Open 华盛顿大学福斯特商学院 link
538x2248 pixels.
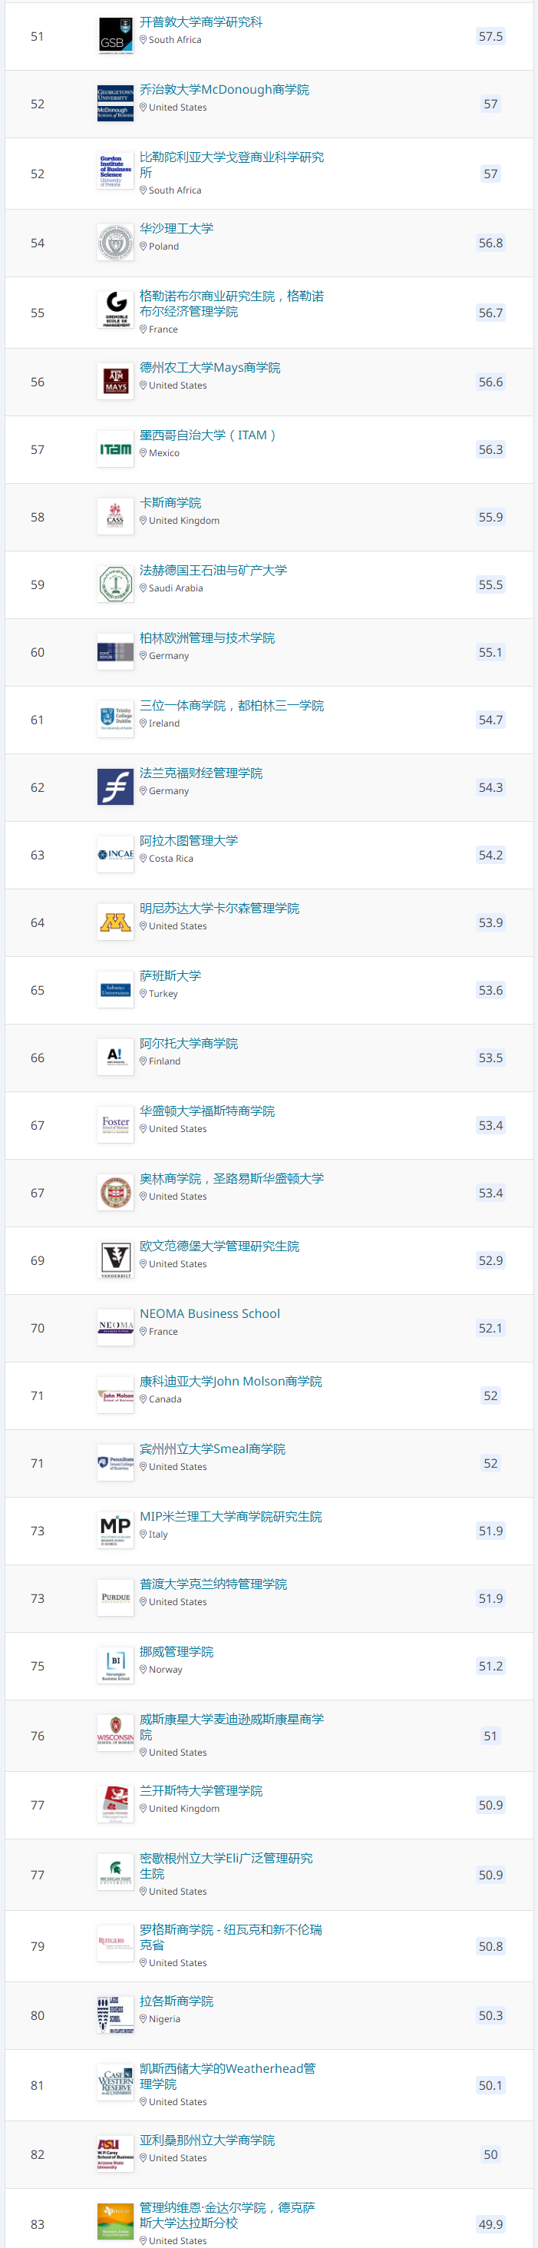coord(206,1112)
